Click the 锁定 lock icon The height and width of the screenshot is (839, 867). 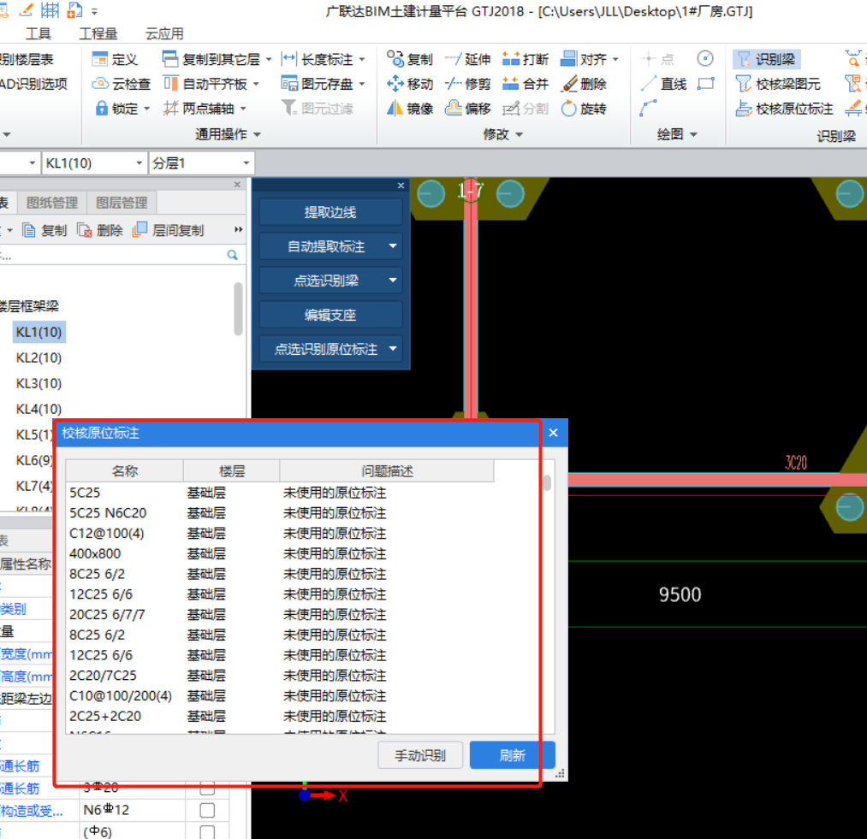[x=101, y=109]
